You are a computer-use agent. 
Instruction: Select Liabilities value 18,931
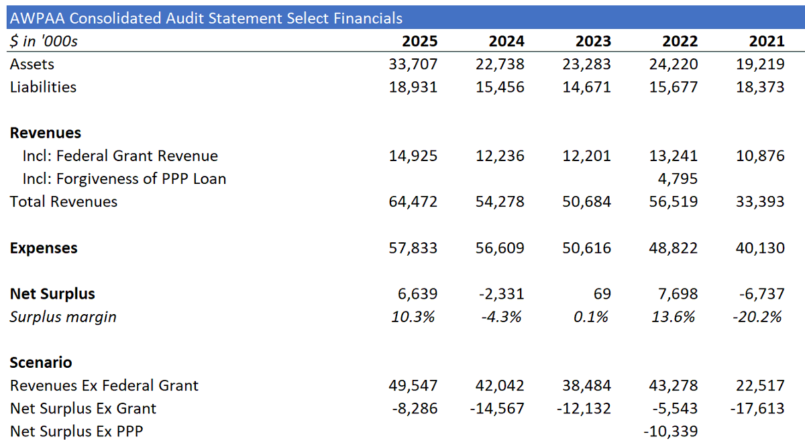(413, 87)
